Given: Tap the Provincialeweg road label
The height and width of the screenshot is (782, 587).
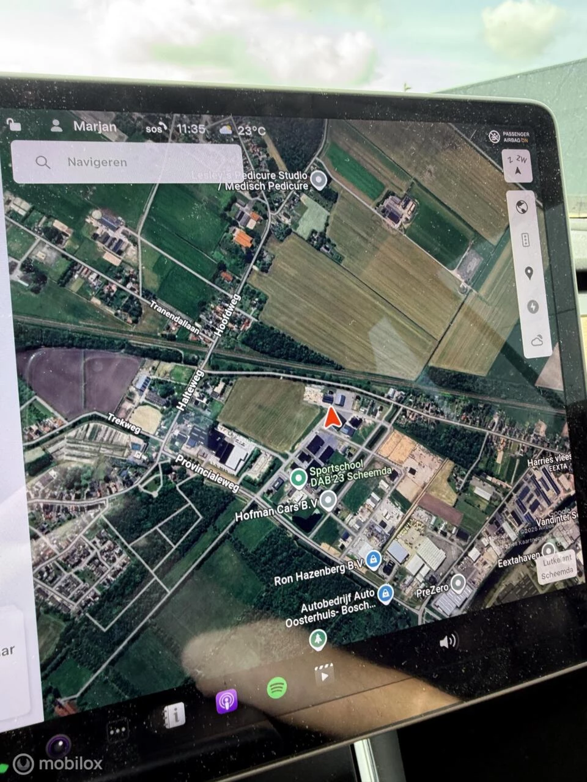Looking at the screenshot, I should tap(207, 474).
